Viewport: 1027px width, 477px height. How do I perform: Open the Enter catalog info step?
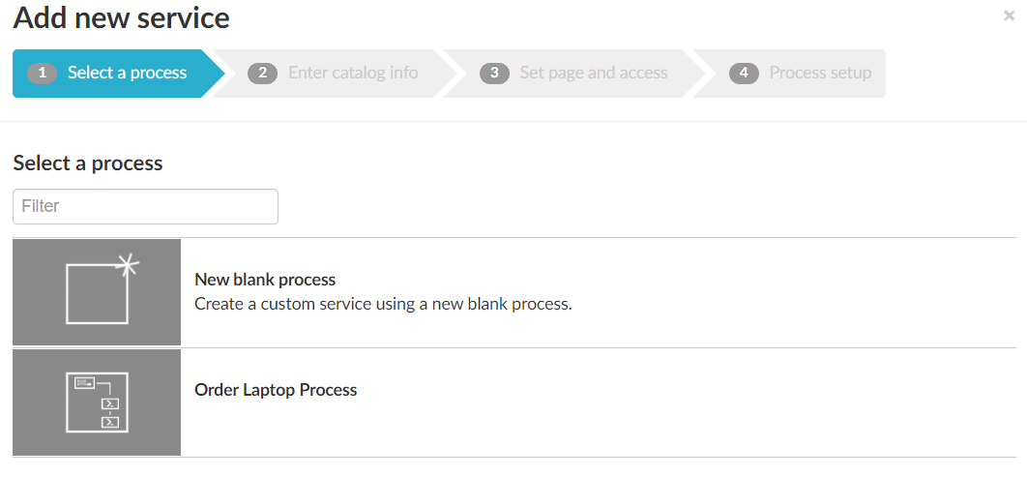pos(353,73)
